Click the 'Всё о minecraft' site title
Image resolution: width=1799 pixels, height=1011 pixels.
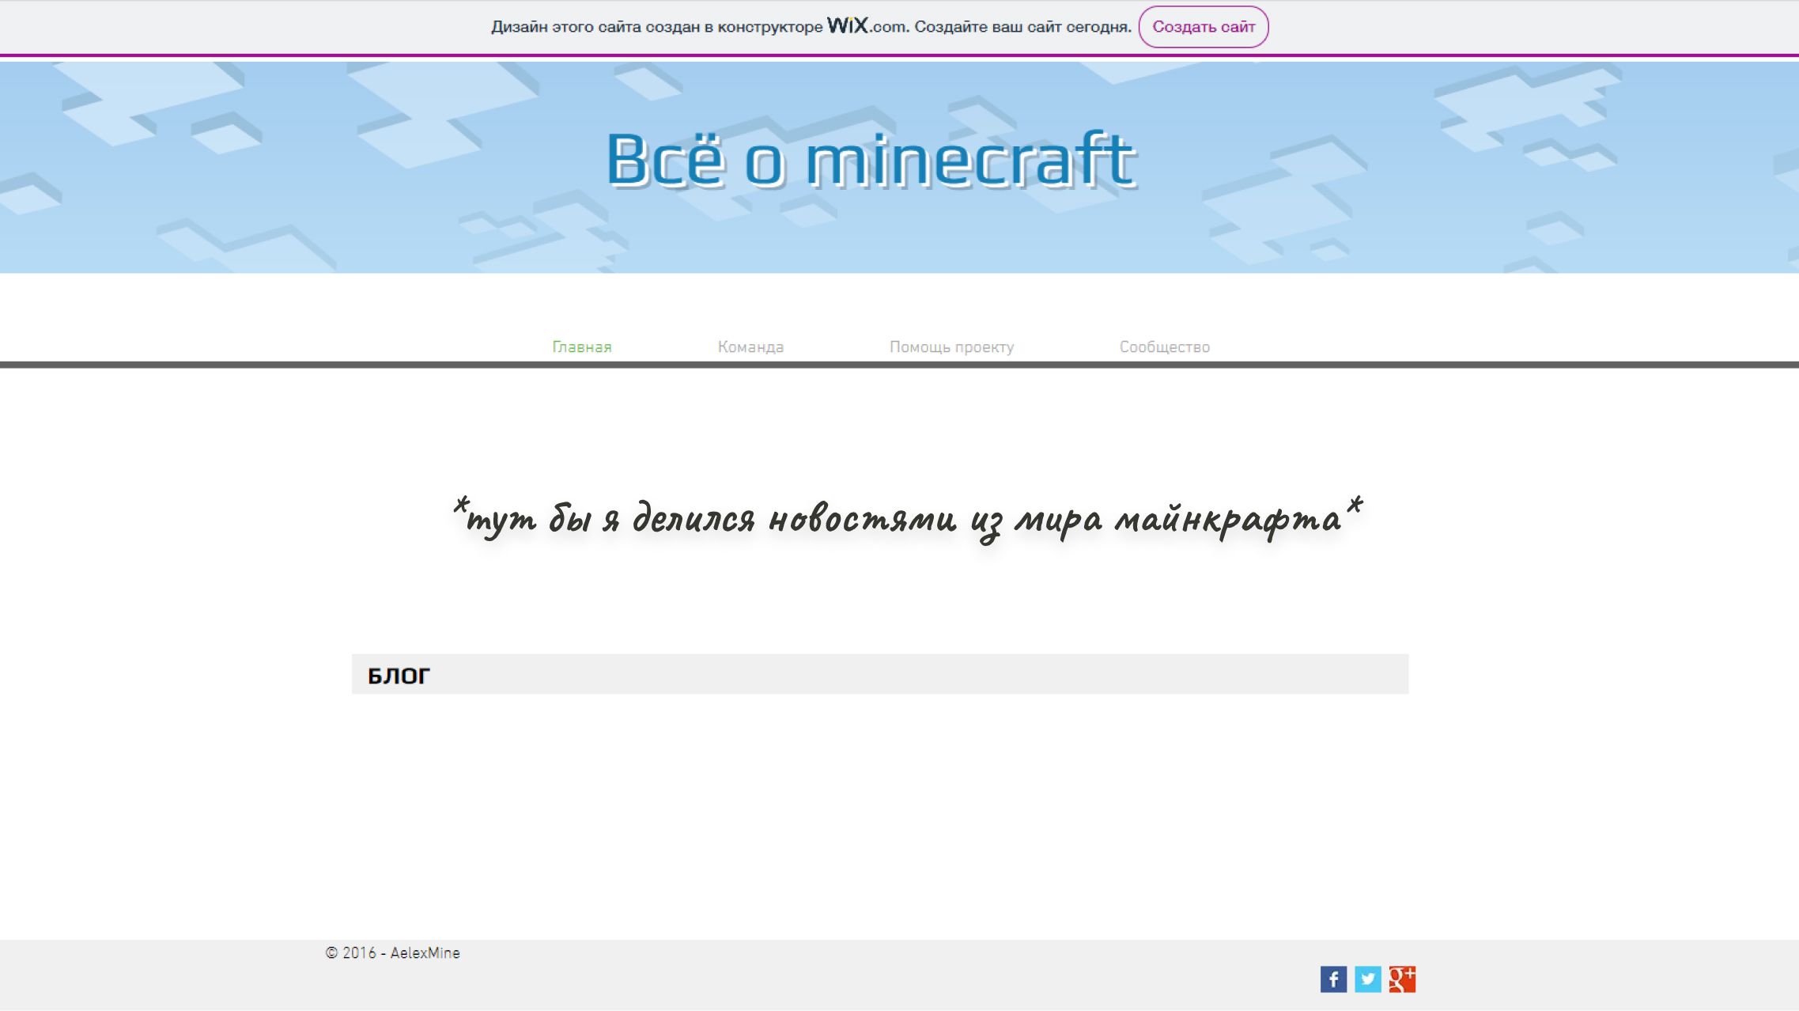(x=871, y=159)
